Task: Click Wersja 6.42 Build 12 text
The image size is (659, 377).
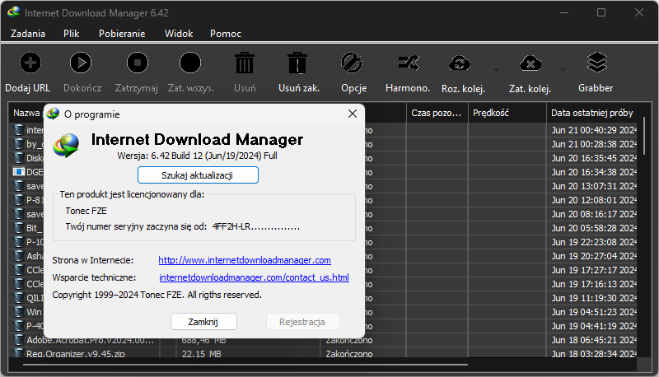Action: tap(197, 156)
